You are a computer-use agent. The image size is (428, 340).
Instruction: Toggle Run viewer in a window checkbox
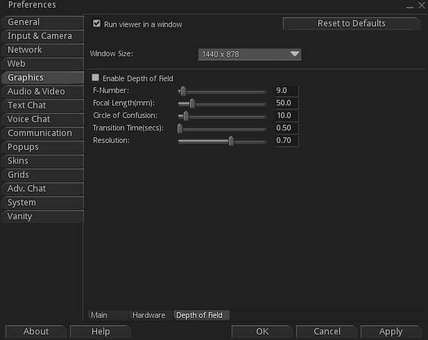point(97,24)
